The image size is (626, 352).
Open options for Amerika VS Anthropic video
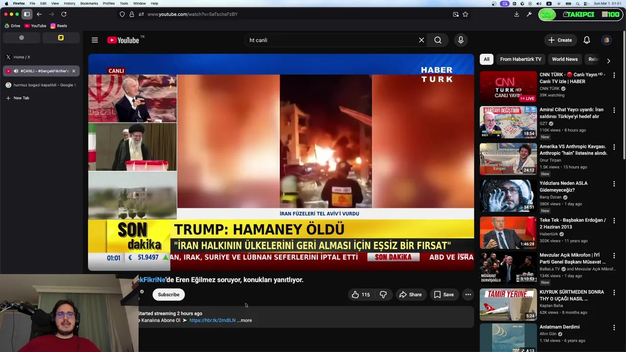(x=614, y=147)
